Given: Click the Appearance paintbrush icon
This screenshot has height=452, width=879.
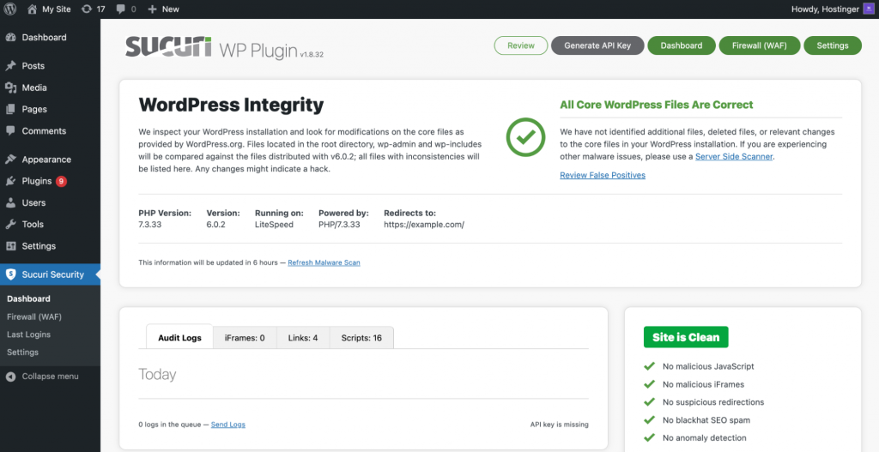Looking at the screenshot, I should click(x=10, y=160).
